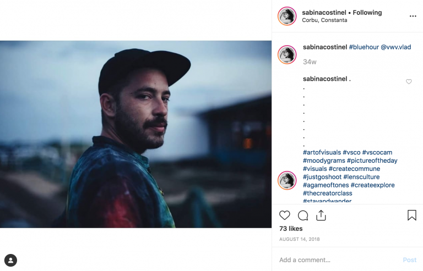Viewport: 423px width, 271px height.
Task: Click the Post comment button
Action: click(x=410, y=260)
